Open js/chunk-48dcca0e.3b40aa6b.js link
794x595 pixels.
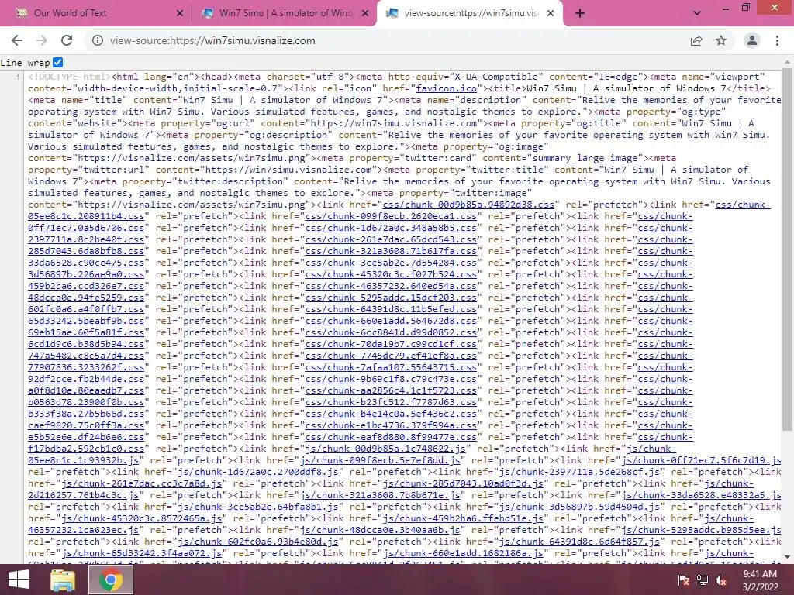[380, 530]
